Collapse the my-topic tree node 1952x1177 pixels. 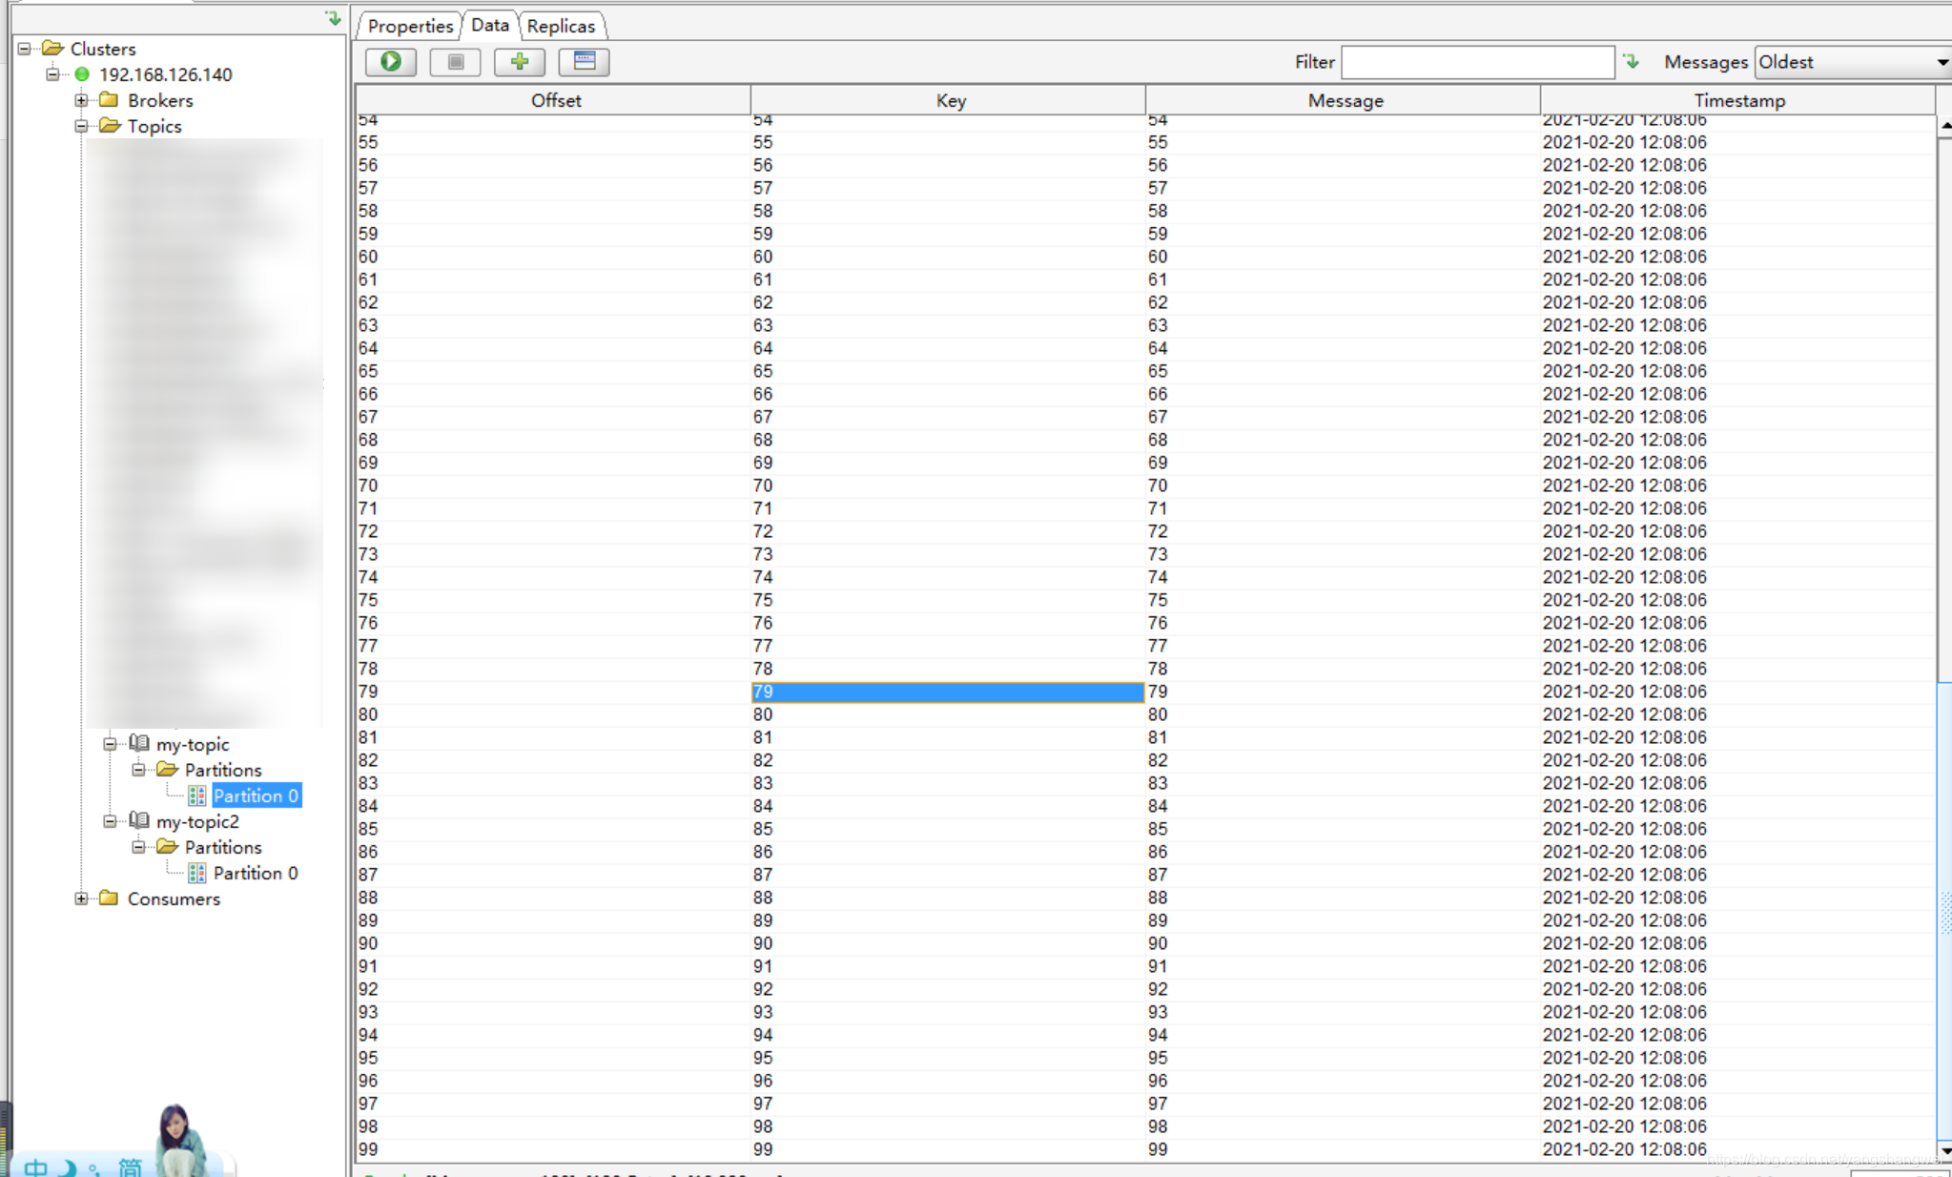[111, 744]
